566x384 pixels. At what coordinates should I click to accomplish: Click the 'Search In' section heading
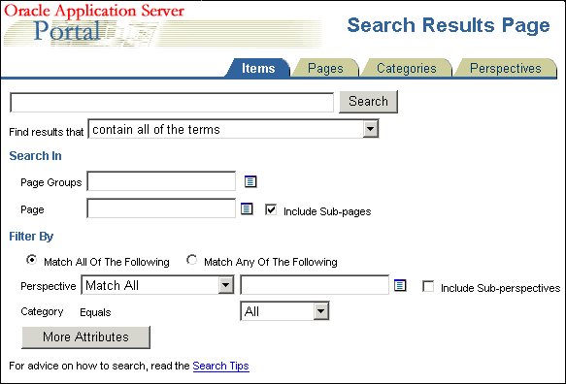point(35,156)
